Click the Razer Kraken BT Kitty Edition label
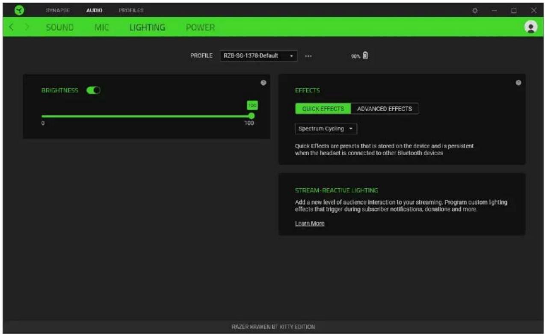The width and height of the screenshot is (545, 334). 273,327
